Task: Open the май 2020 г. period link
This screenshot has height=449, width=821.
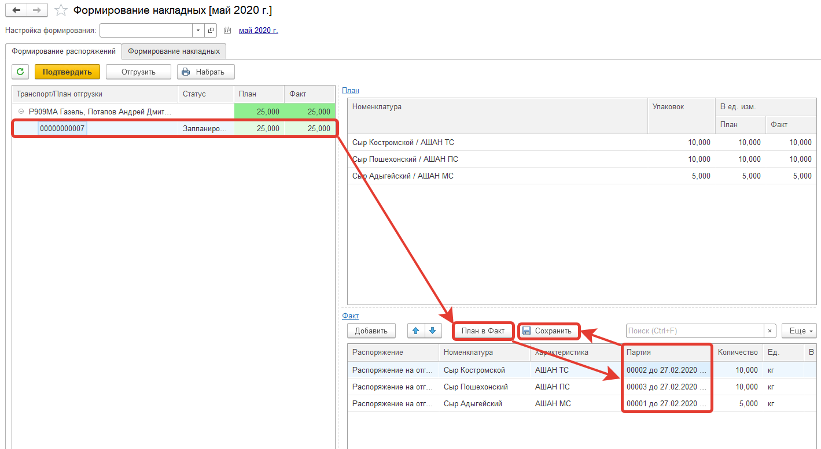Action: 258,30
